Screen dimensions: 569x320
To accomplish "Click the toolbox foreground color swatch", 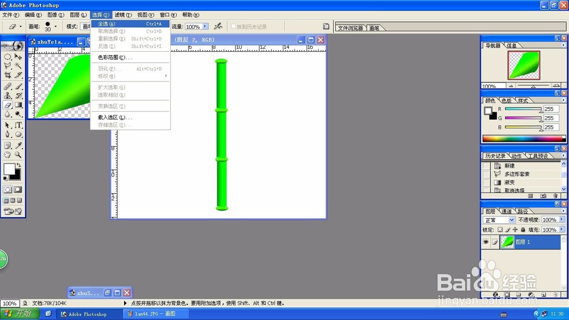I will [x=9, y=169].
